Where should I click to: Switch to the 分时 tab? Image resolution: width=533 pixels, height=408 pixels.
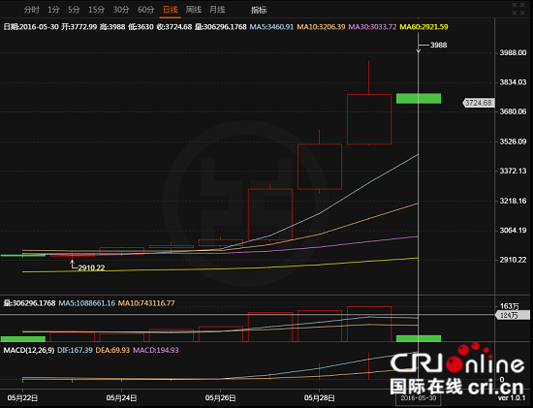click(x=32, y=10)
